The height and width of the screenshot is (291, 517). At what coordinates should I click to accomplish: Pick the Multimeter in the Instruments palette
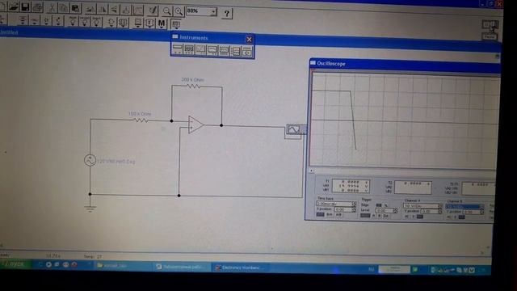tap(178, 49)
